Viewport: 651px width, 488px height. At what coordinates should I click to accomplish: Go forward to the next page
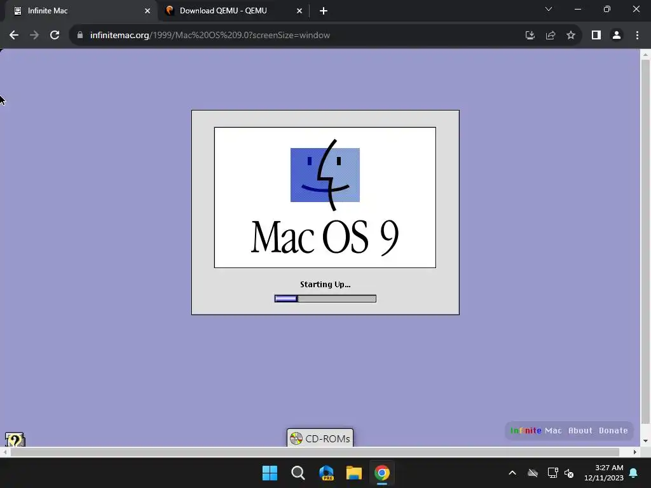click(x=34, y=36)
